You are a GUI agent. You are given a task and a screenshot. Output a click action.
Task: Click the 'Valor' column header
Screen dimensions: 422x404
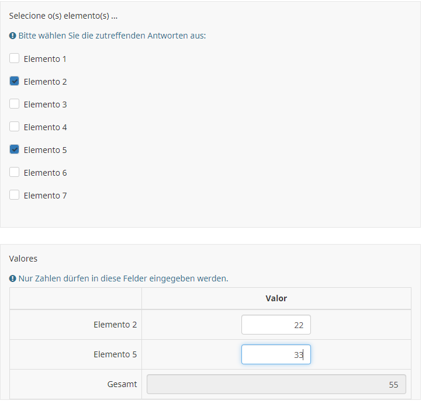pos(276,298)
